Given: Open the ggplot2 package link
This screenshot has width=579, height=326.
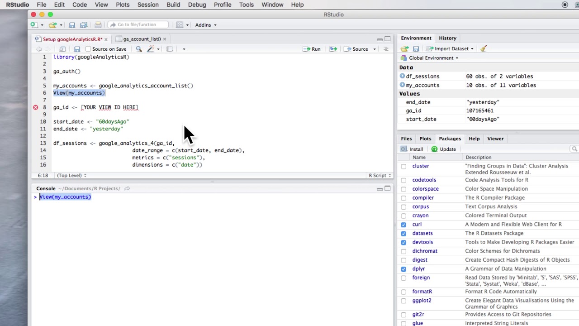Looking at the screenshot, I should pyautogui.click(x=422, y=300).
